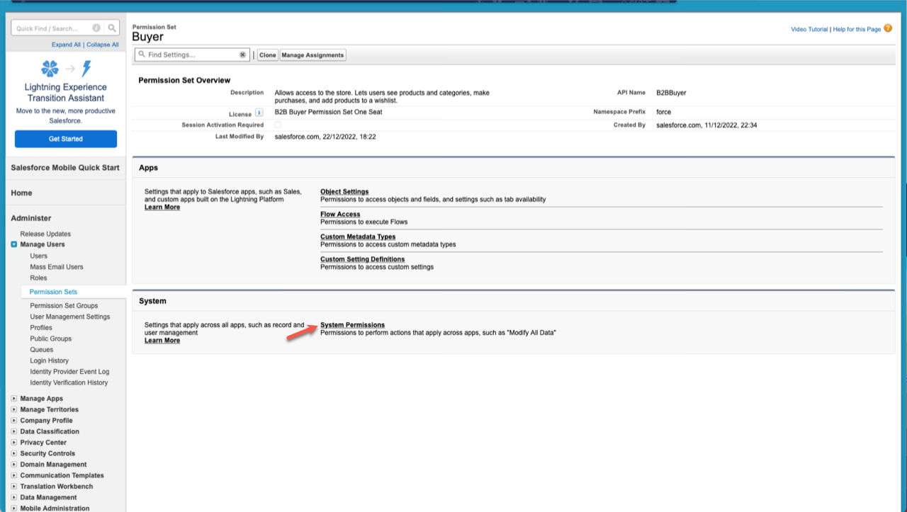
Task: Clear the Find Settings search box
Action: click(242, 55)
